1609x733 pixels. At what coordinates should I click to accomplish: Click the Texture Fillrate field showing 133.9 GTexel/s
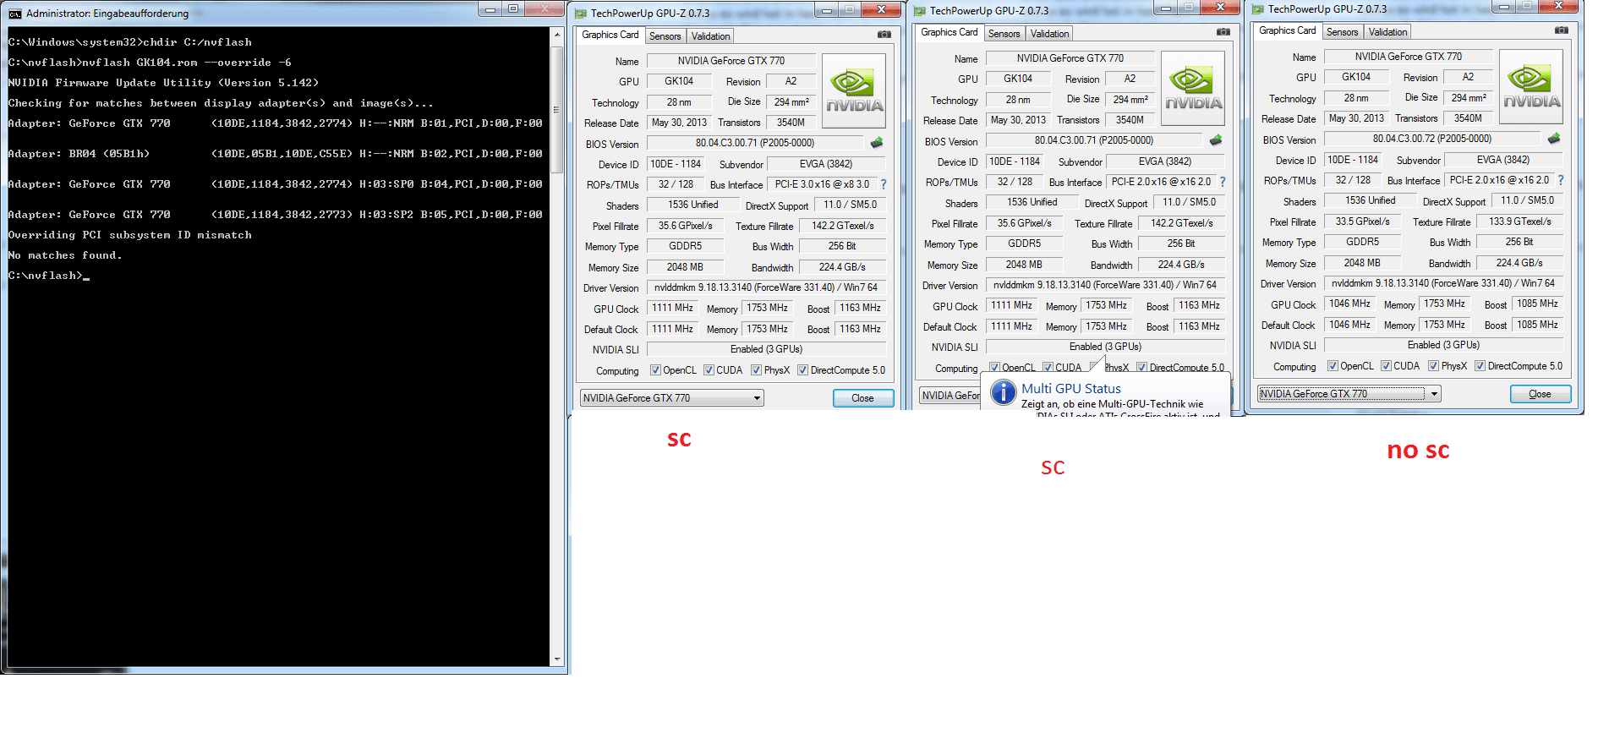click(x=1520, y=222)
